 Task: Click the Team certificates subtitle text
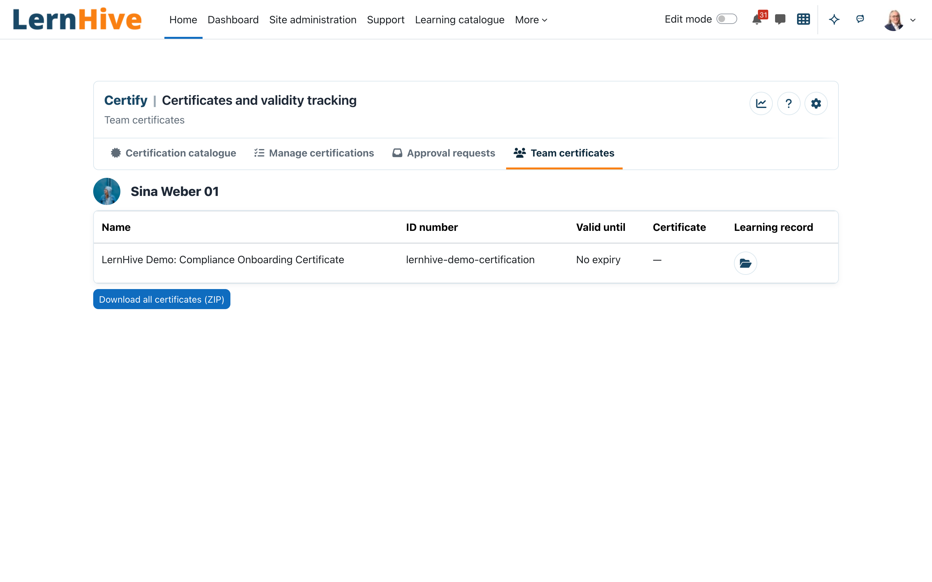tap(144, 120)
